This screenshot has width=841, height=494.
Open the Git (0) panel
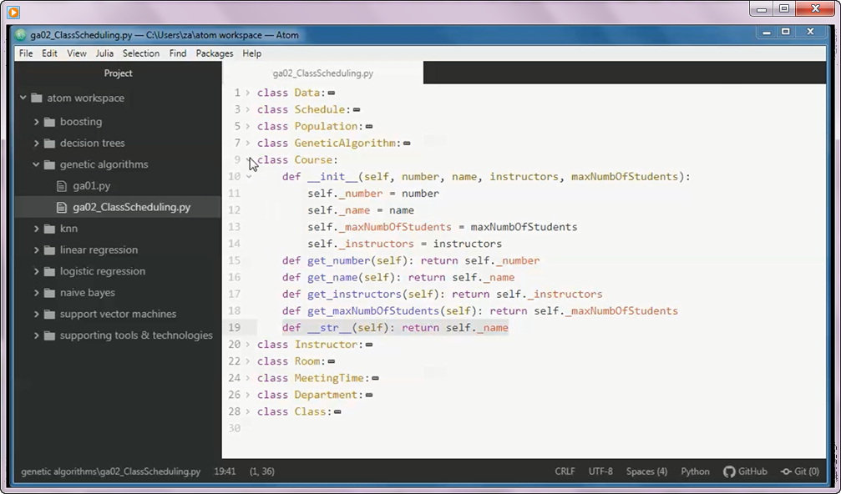coord(800,472)
